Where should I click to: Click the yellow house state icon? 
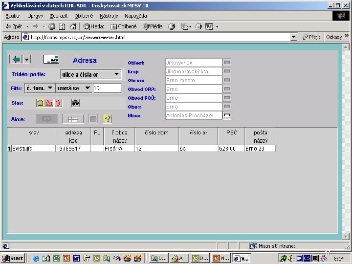click(41, 103)
